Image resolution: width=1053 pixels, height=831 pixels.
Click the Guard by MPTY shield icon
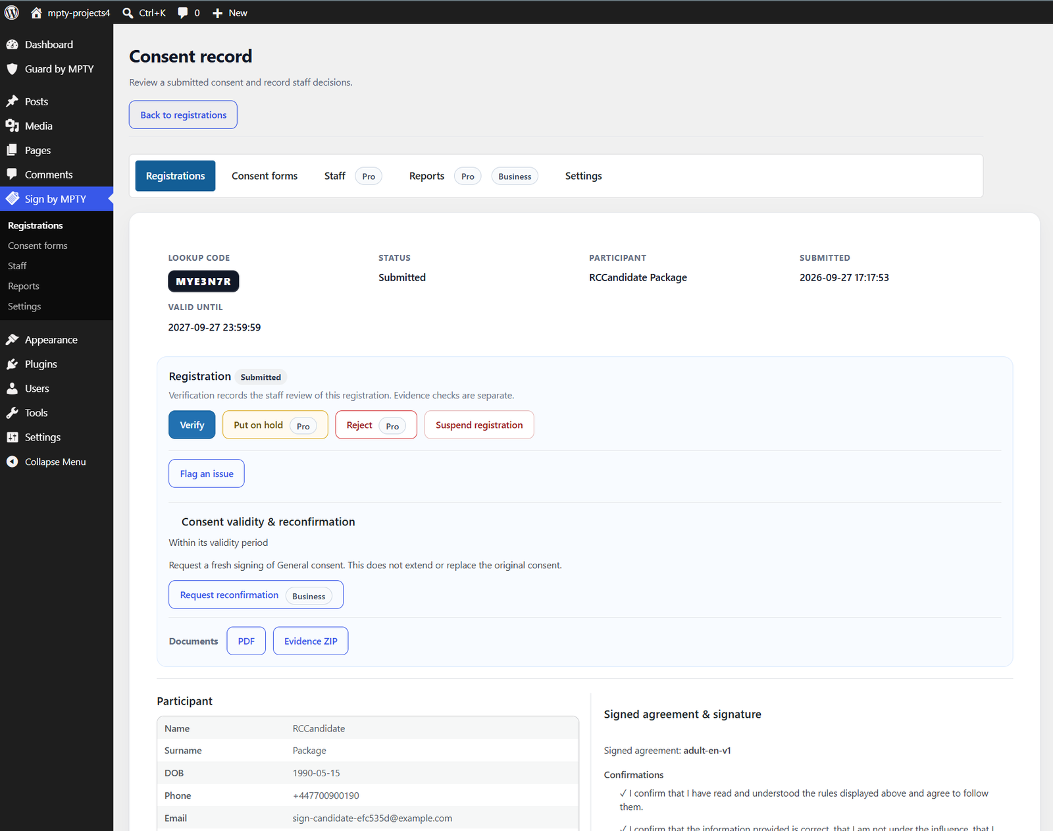[12, 68]
